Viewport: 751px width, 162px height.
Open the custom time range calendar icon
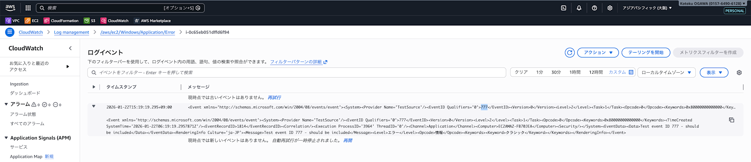(631, 72)
